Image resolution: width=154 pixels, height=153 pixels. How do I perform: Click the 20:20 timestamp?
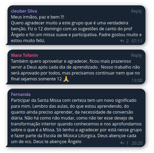point(137,143)
